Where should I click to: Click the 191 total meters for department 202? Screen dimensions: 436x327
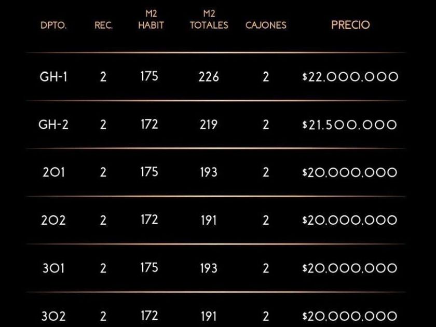click(209, 220)
